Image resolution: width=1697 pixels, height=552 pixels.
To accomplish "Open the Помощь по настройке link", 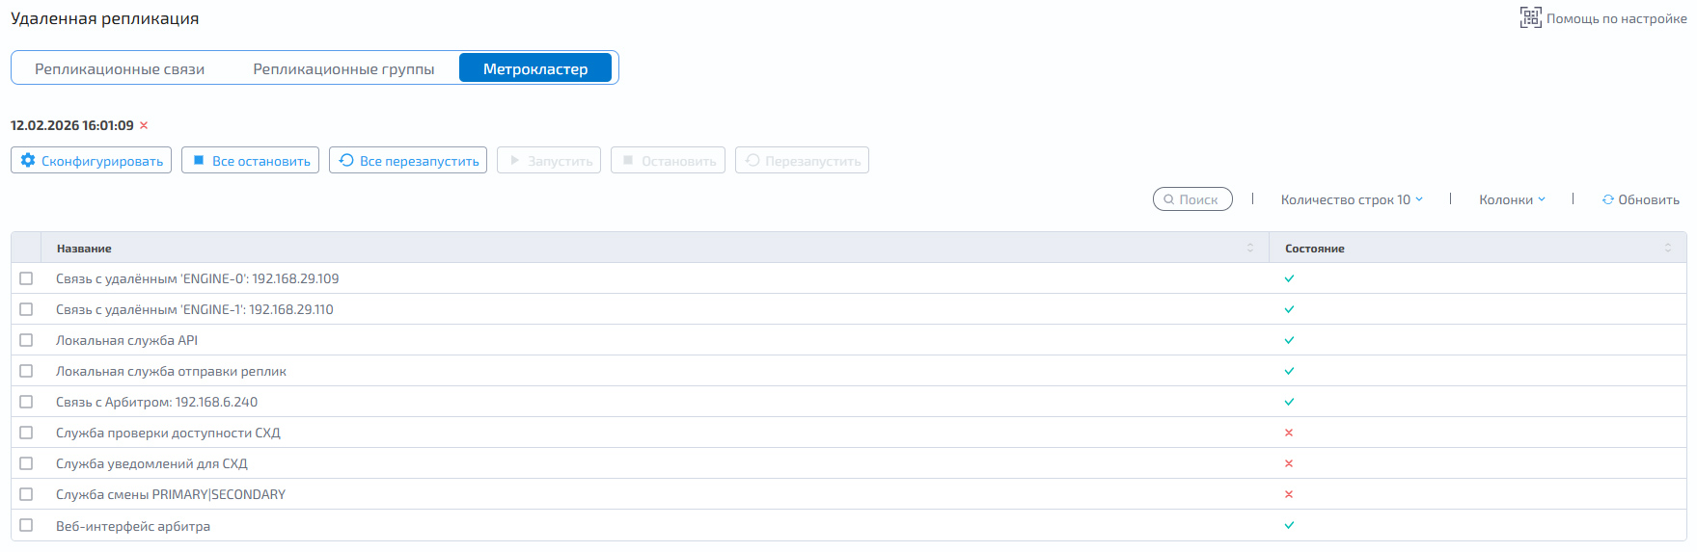I will pos(1616,18).
